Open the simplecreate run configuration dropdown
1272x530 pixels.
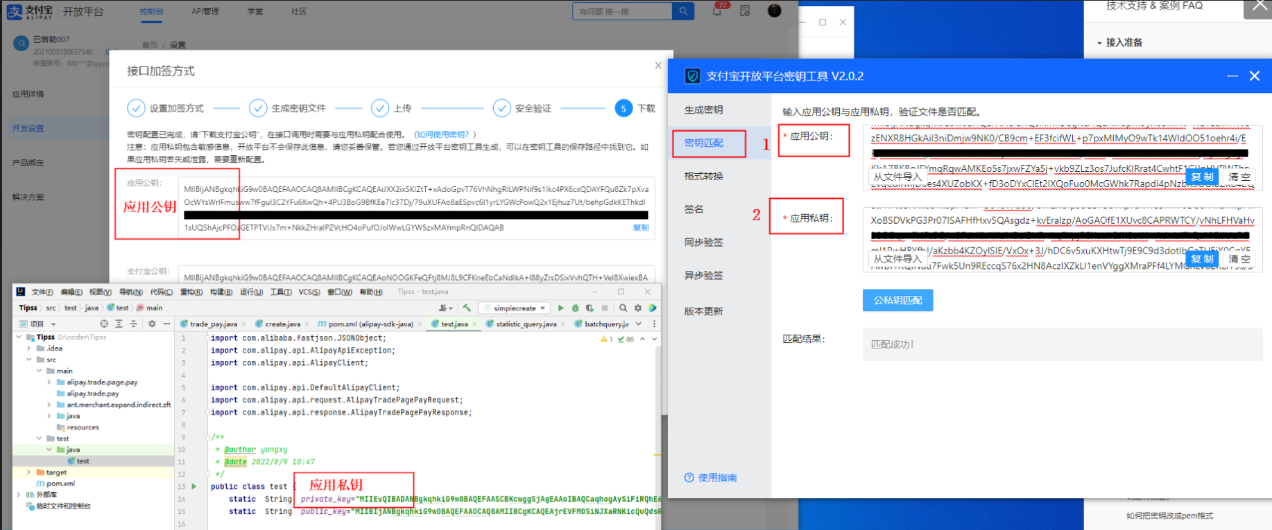pos(514,308)
